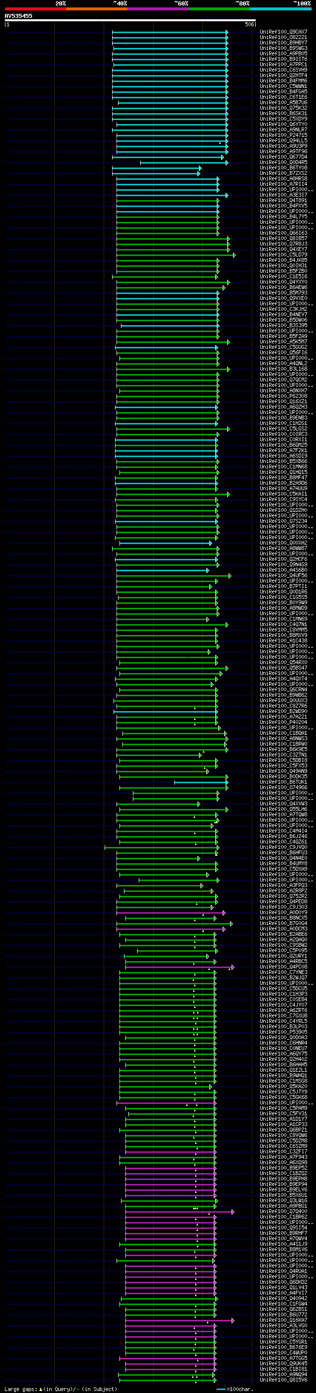Click the cyan alignment bar for UniRef100_Q9CAX7
This screenshot has width=316, height=1393.
tap(170, 32)
